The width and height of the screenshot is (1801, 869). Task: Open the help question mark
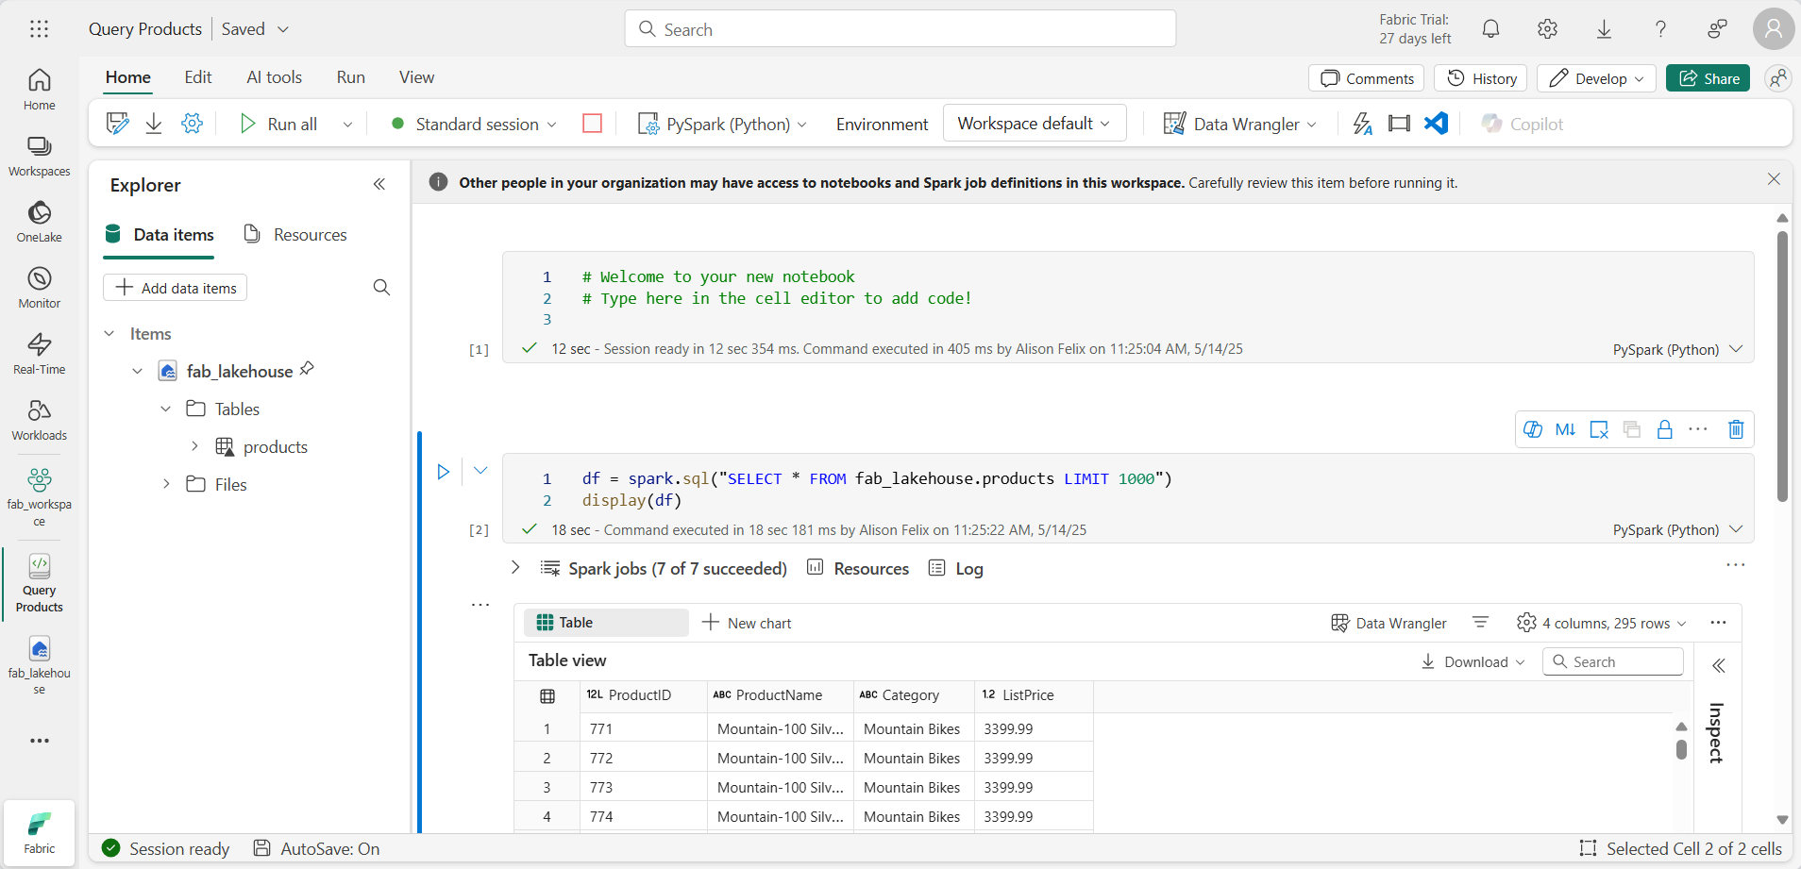[1660, 29]
